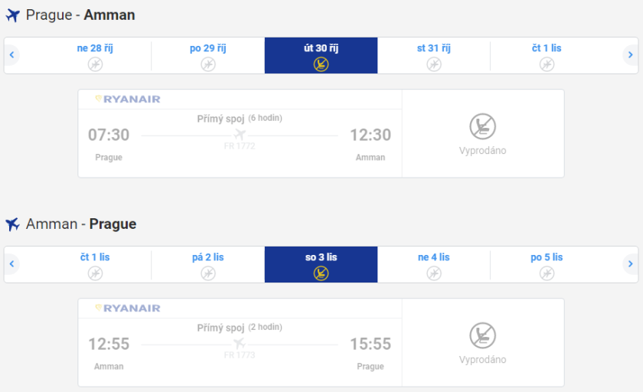Select the po 5 lis return date tab
The height and width of the screenshot is (392, 643).
coord(547,264)
